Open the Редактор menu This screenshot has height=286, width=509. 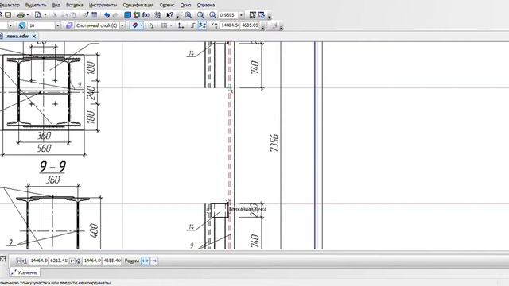[x=10, y=5]
